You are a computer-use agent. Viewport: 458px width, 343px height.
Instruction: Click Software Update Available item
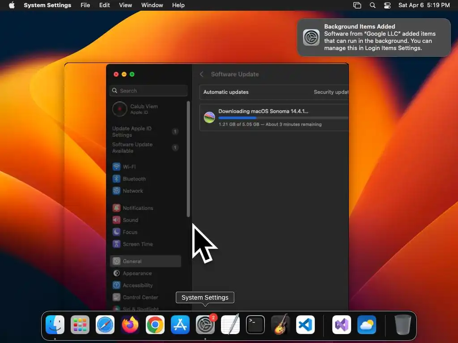[x=145, y=147]
